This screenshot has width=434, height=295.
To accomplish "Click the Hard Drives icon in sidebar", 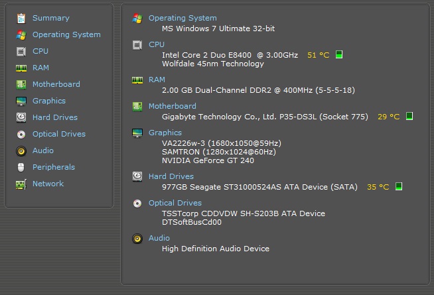I will 21,117.
